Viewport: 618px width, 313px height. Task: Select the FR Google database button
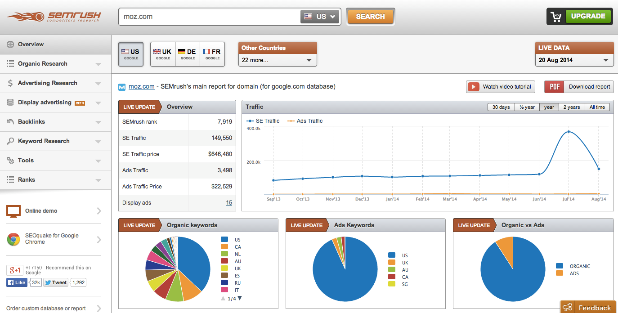click(212, 54)
